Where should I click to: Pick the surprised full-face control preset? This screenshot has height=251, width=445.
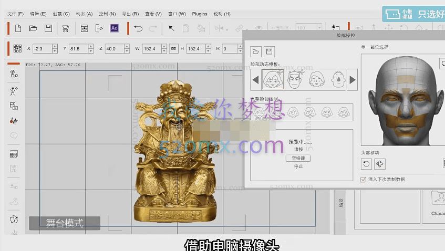(x=293, y=112)
